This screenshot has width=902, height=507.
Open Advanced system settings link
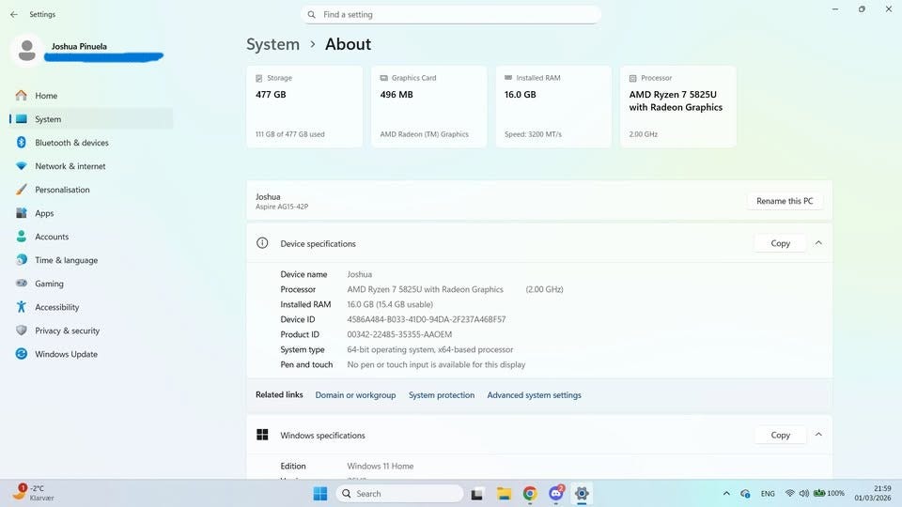[x=534, y=395]
